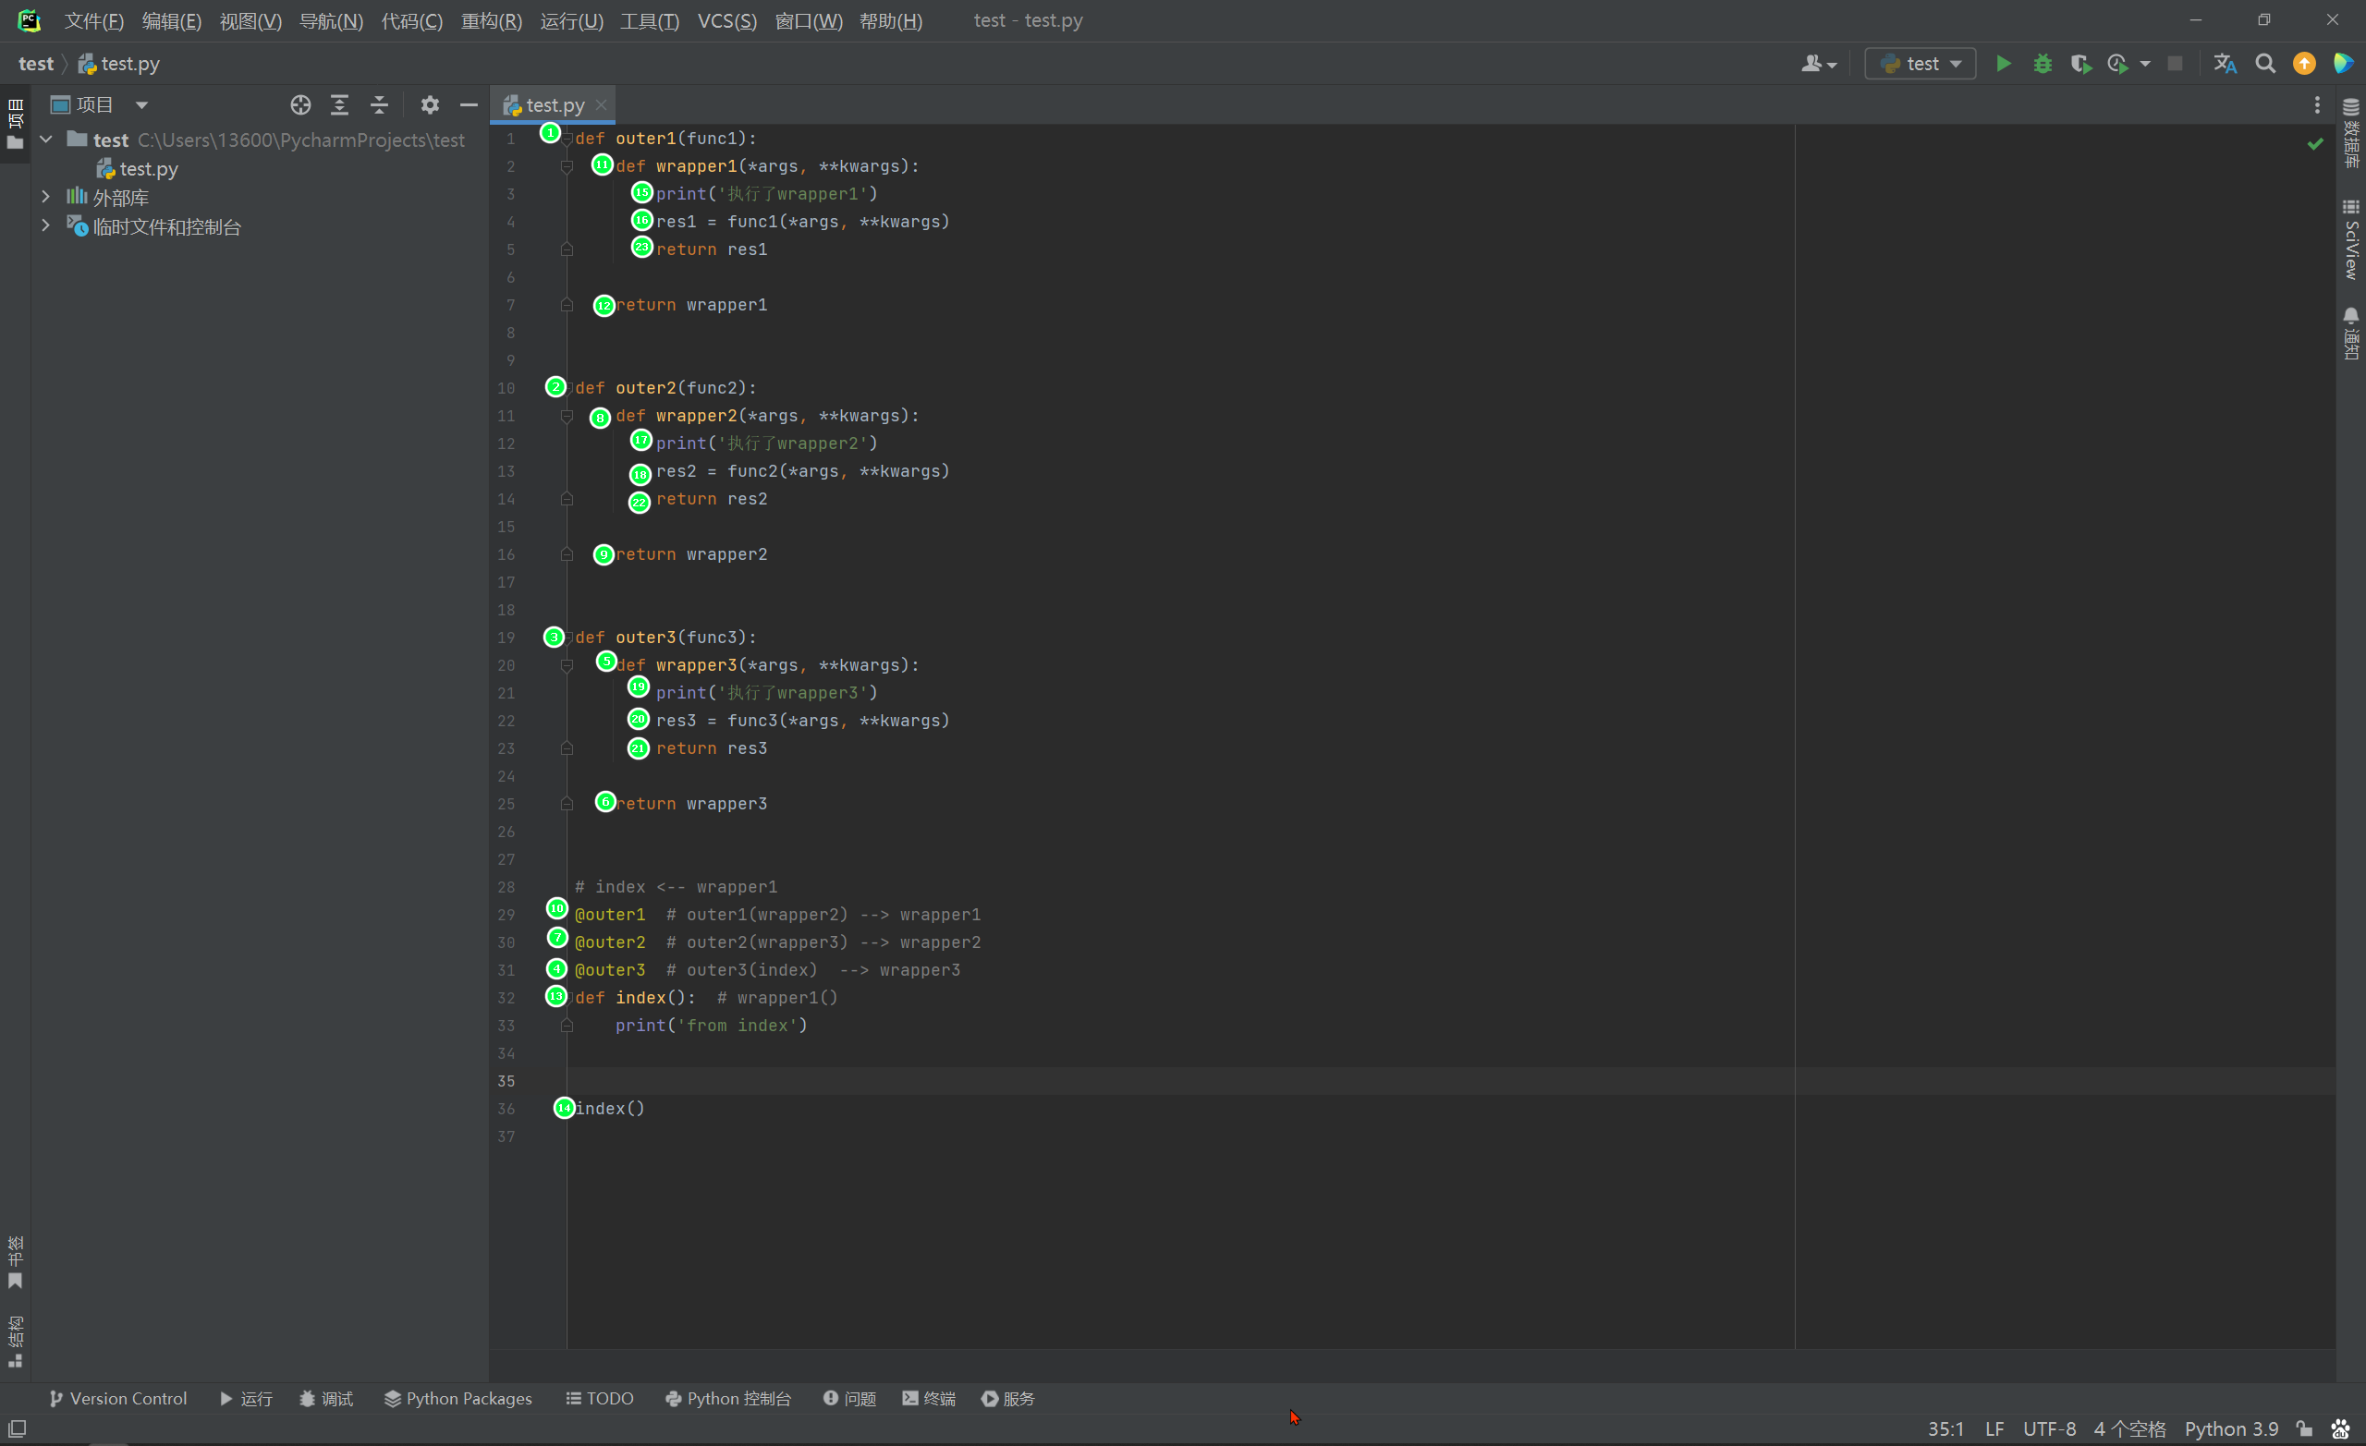2366x1446 pixels.
Task: Click the orange IDE update icon
Action: click(2303, 64)
